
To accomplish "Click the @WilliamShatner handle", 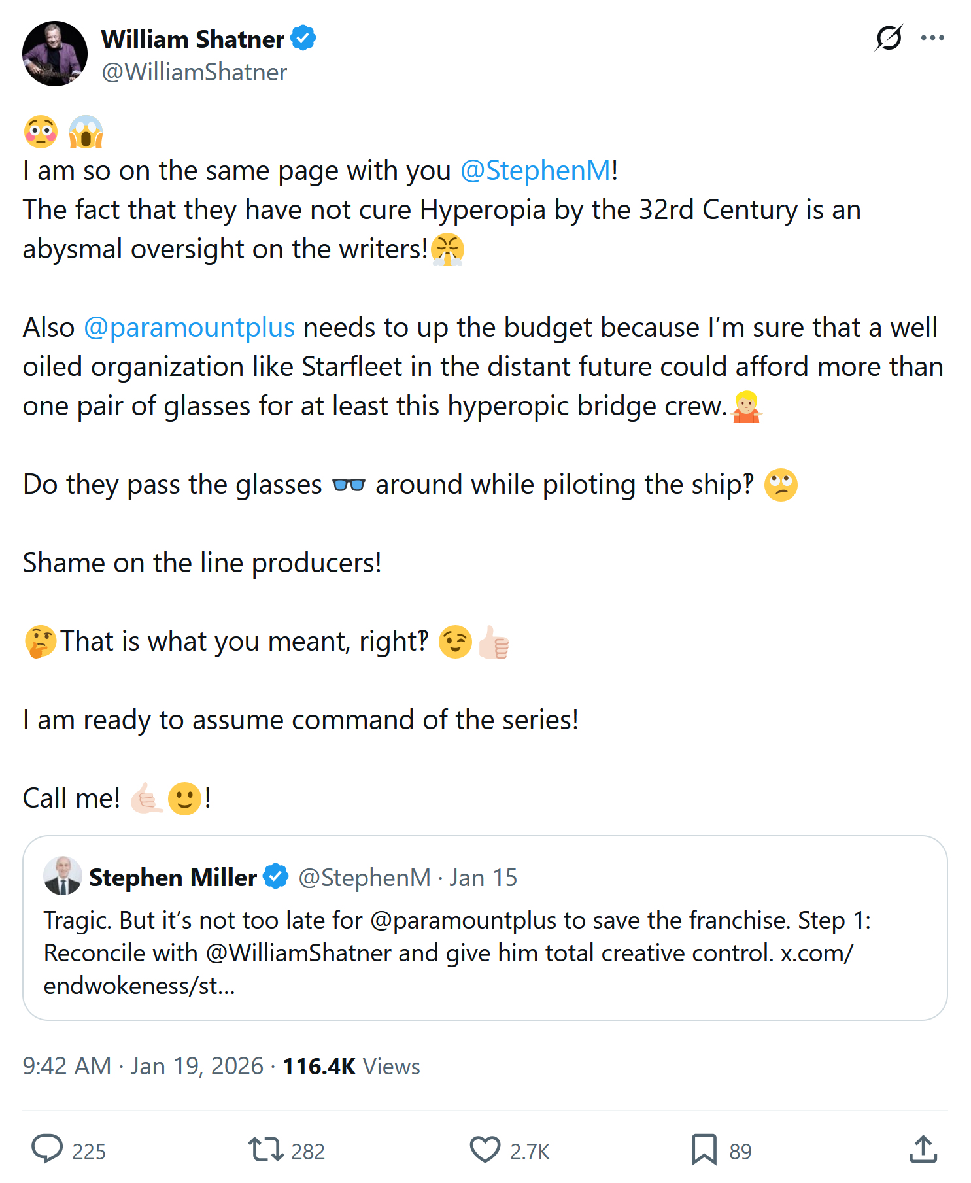I will [x=194, y=72].
